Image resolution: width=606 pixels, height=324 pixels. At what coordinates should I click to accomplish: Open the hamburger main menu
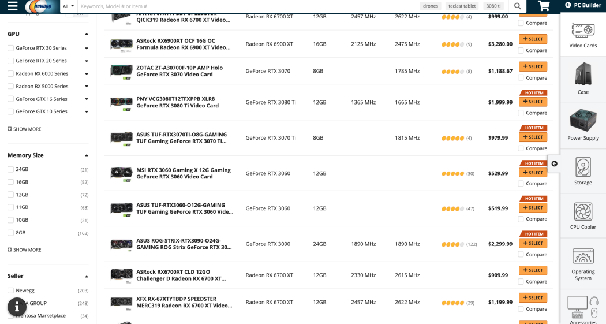(13, 6)
